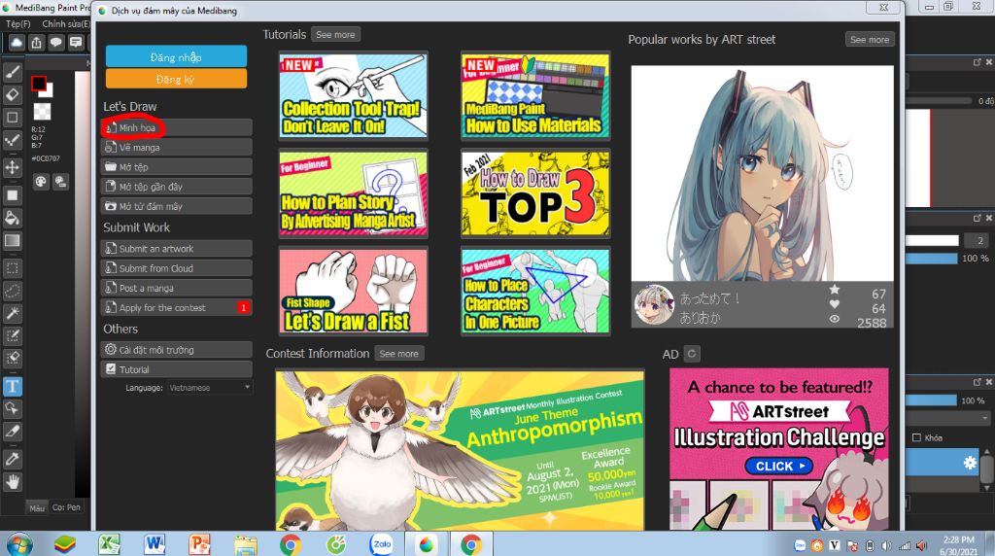Image resolution: width=995 pixels, height=556 pixels.
Task: Click Mở tệp to open file
Action: (x=177, y=167)
